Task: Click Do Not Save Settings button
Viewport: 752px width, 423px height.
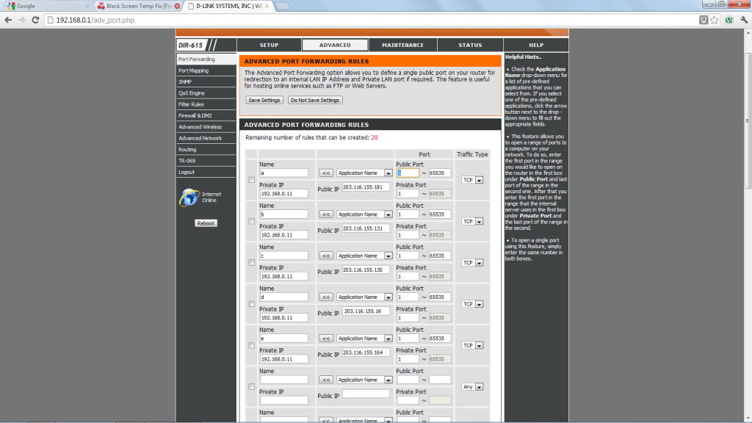Action: point(315,100)
